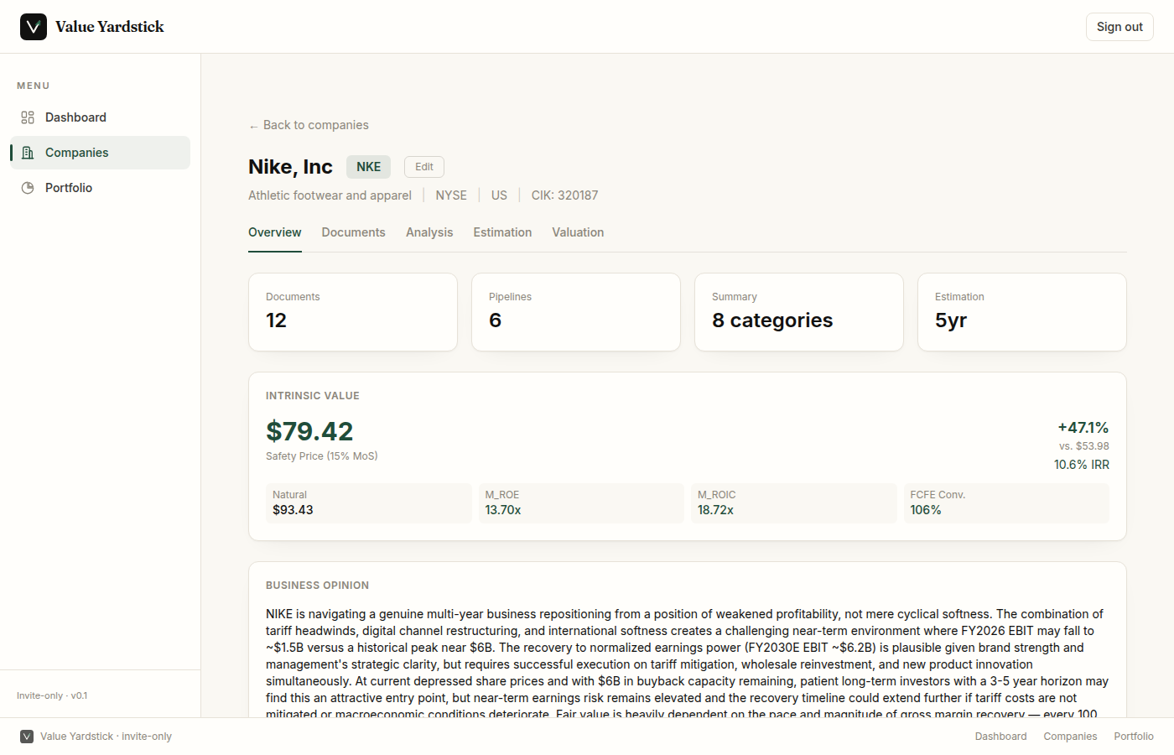
Task: Click the NKE ticker badge
Action: 369,167
